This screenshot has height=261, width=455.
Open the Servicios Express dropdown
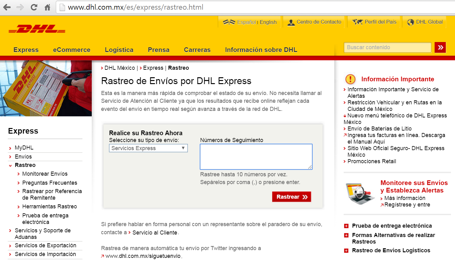pyautogui.click(x=148, y=148)
